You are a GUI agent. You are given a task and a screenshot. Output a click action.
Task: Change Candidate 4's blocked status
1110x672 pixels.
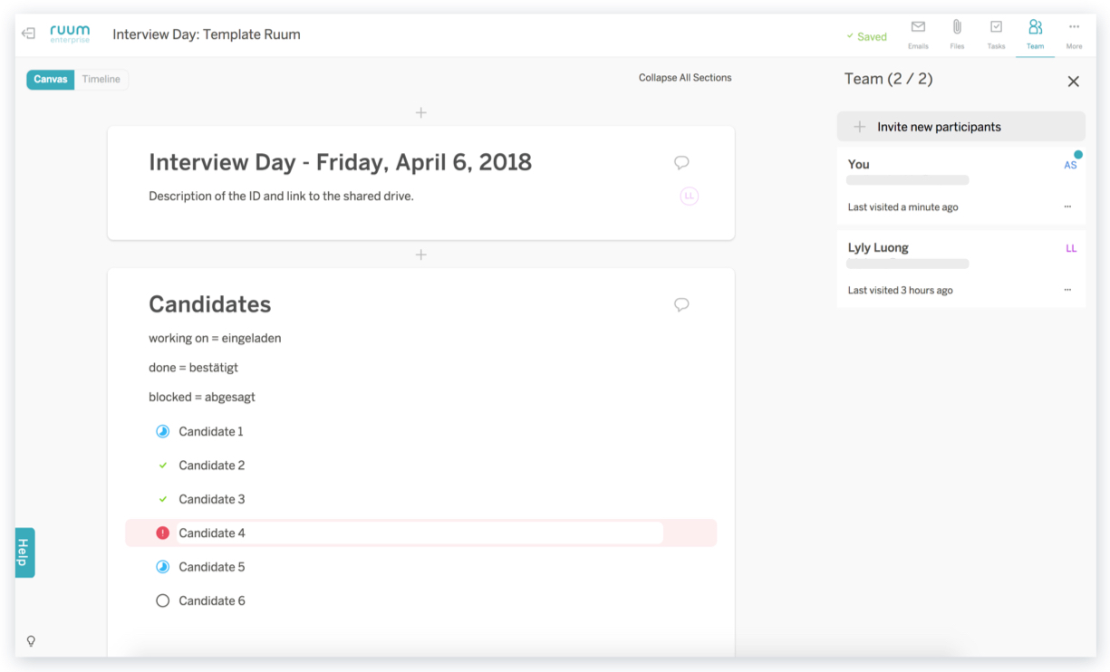(162, 533)
